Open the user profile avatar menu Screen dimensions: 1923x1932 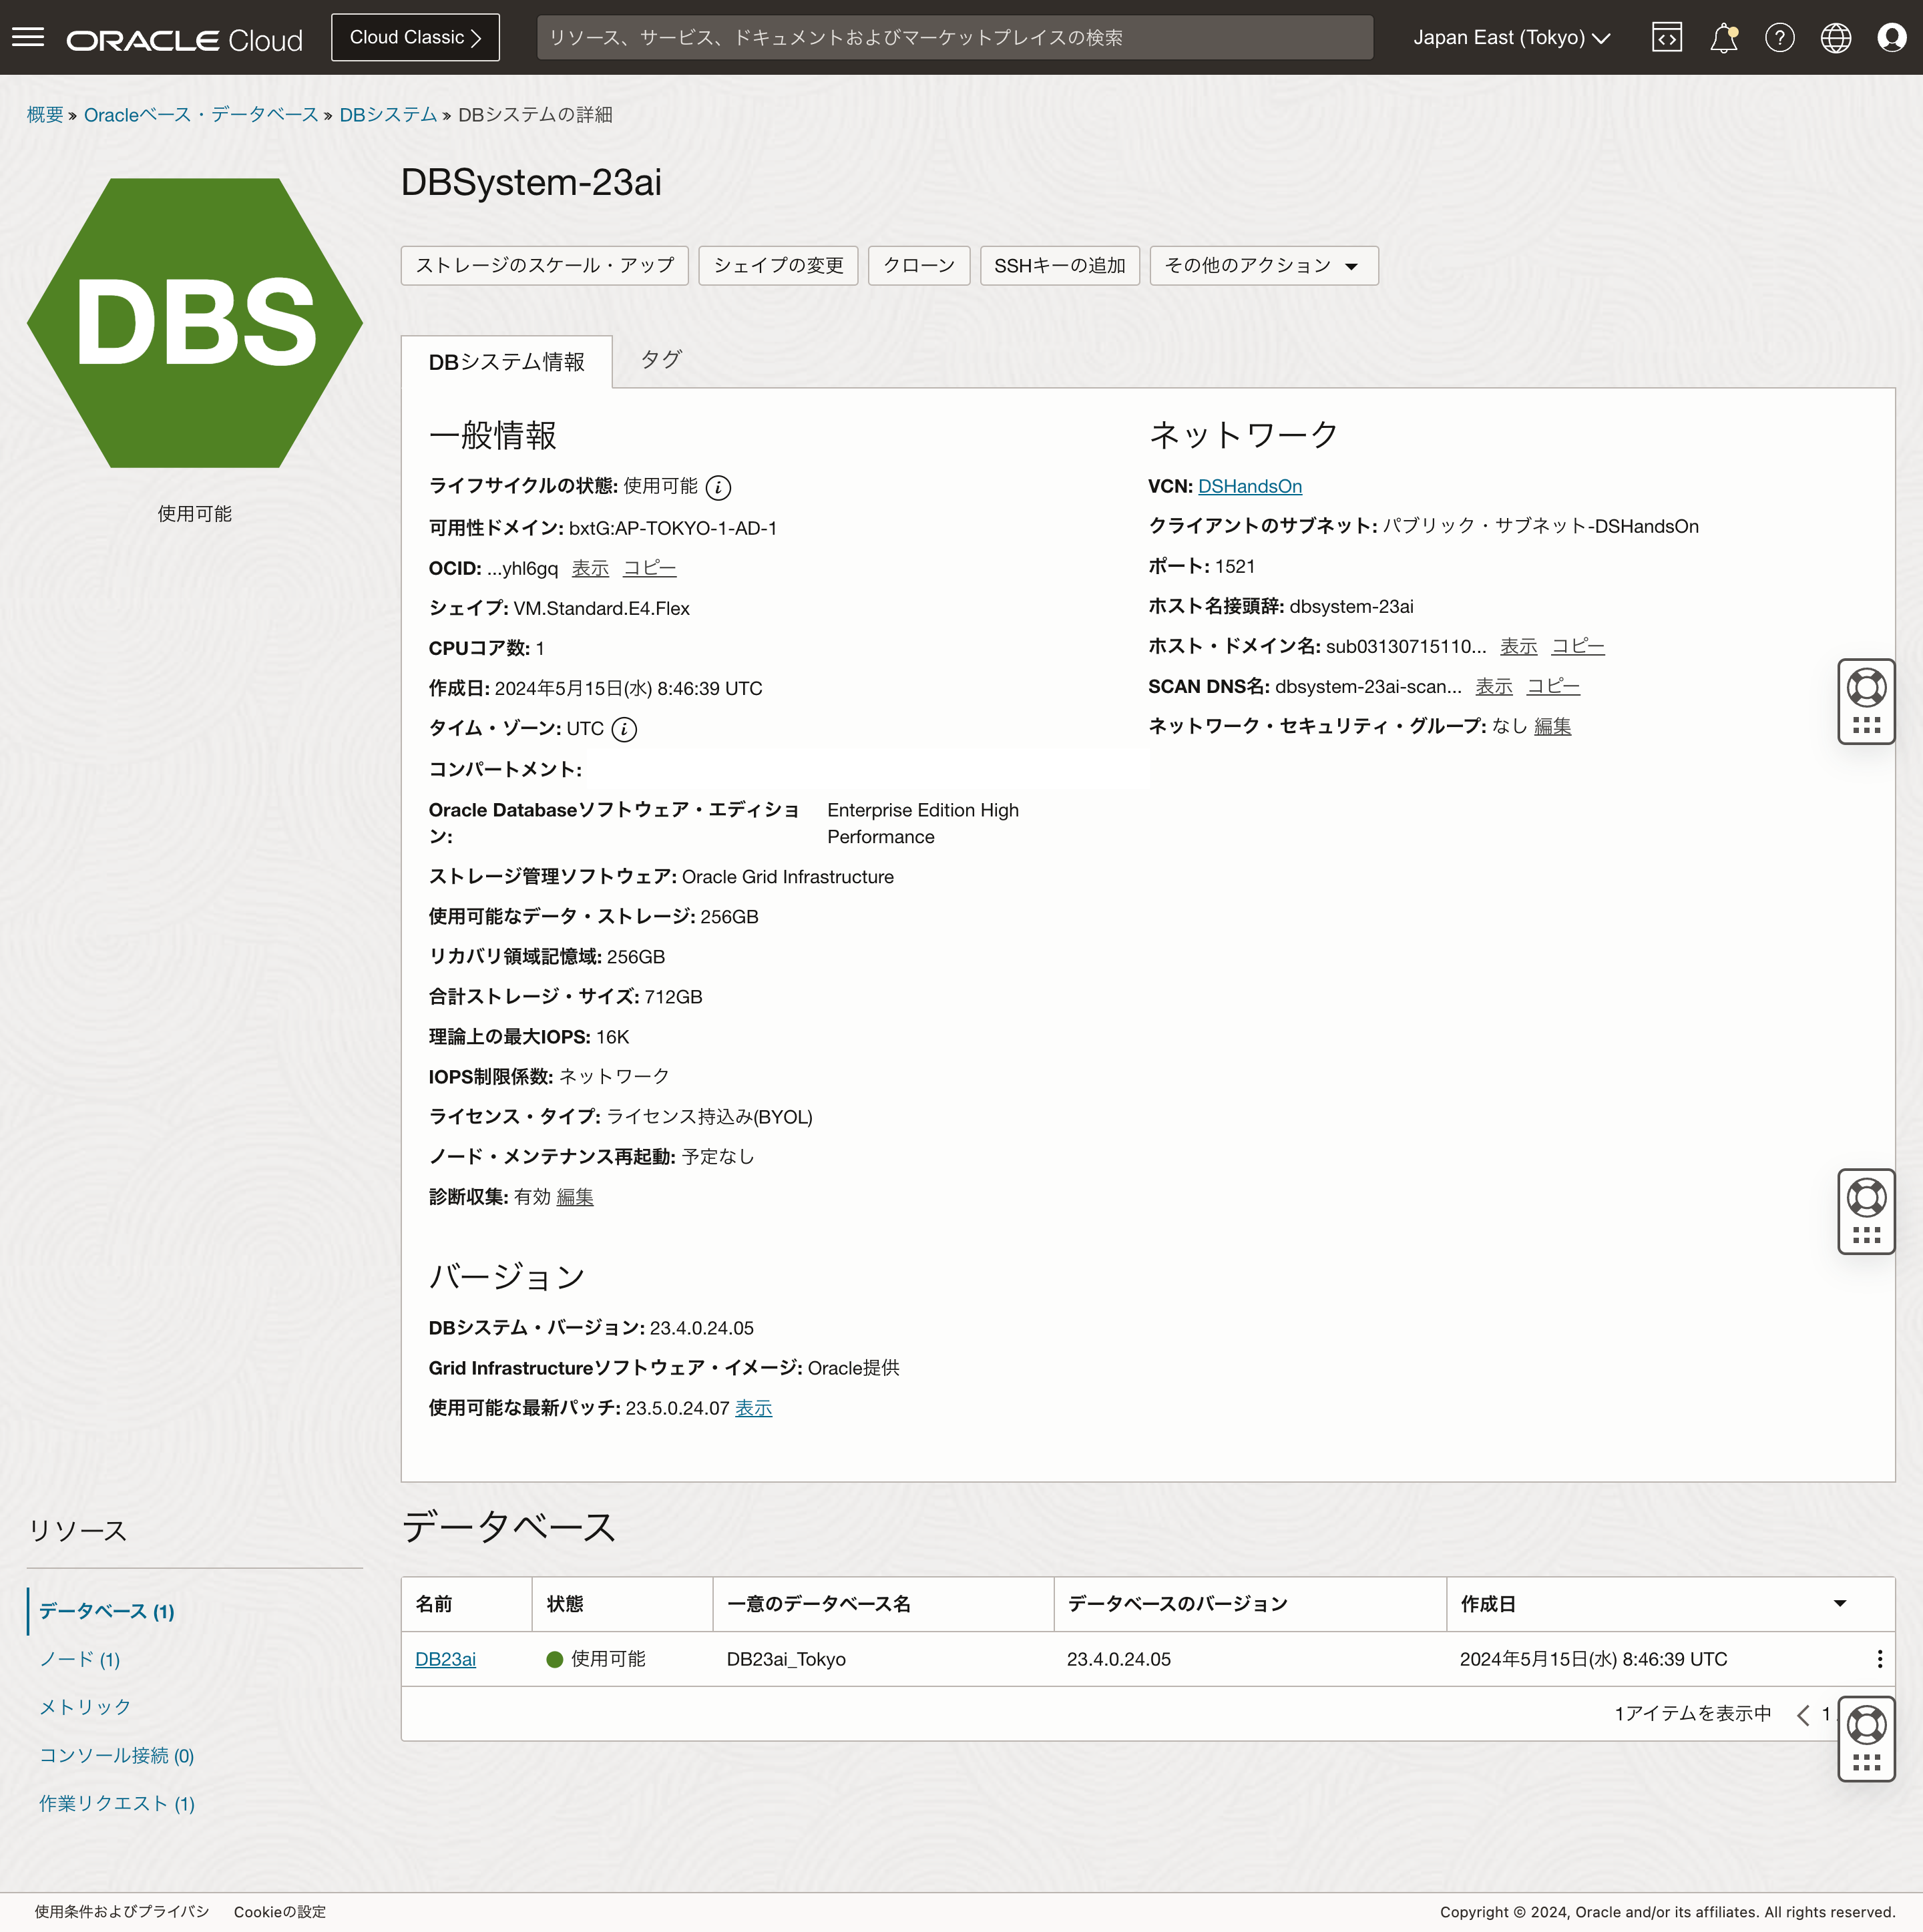coord(1891,38)
